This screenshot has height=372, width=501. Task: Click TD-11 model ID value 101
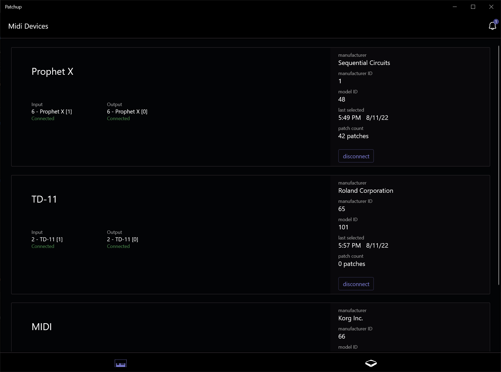pyautogui.click(x=343, y=227)
